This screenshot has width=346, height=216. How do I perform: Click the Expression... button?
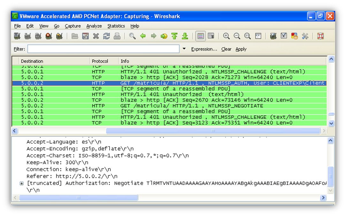(x=204, y=49)
